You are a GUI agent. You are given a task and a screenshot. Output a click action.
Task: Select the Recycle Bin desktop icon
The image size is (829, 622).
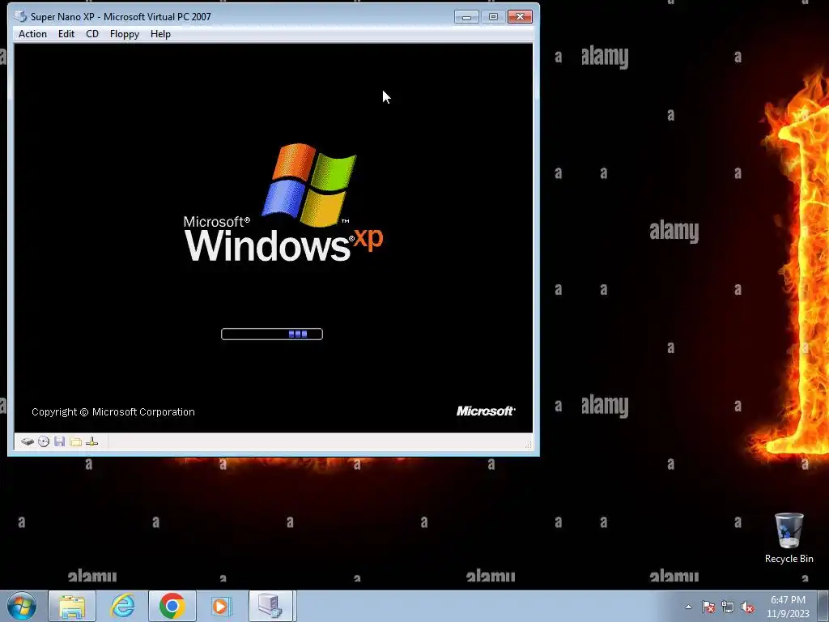[x=789, y=539]
